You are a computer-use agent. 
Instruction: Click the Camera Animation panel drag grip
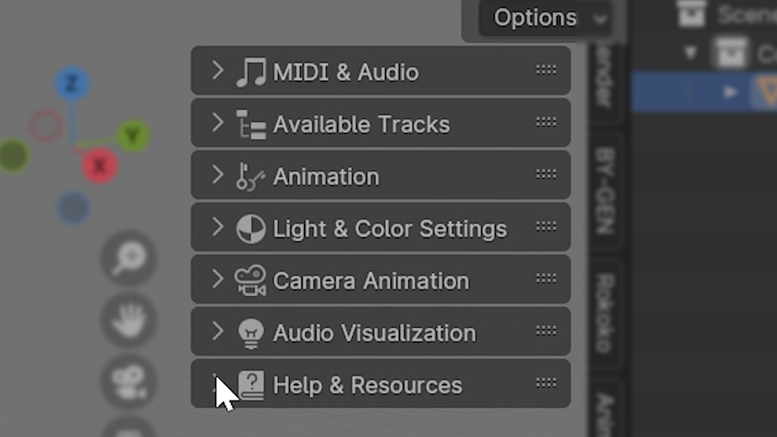click(546, 279)
